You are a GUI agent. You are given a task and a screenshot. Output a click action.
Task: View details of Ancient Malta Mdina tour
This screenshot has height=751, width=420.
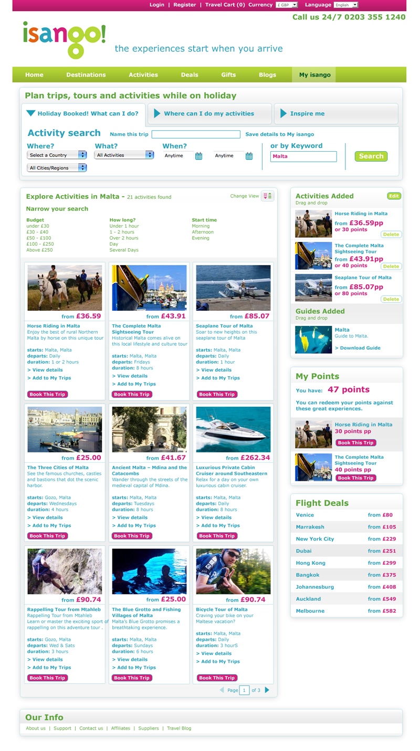point(130,517)
